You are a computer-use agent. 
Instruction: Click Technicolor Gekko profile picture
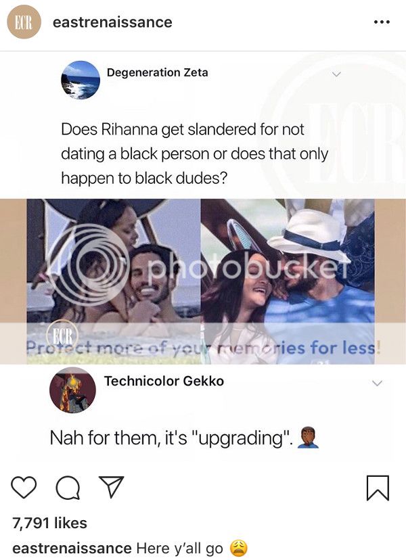point(72,390)
